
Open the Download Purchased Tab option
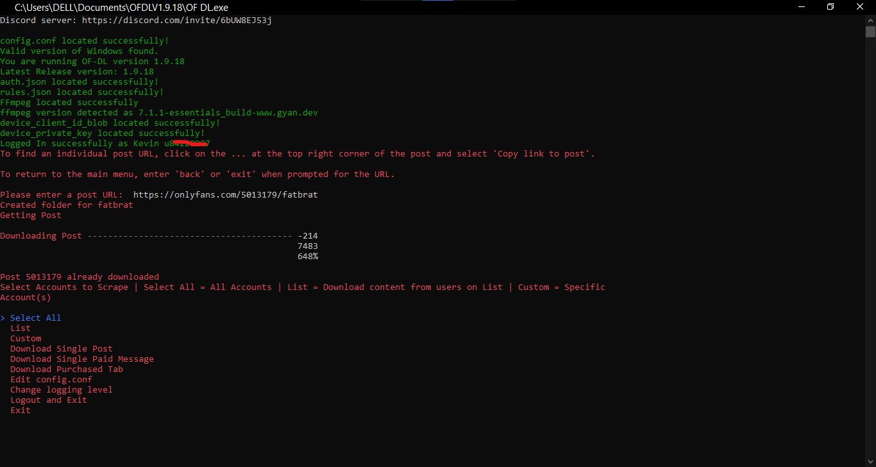click(x=66, y=369)
